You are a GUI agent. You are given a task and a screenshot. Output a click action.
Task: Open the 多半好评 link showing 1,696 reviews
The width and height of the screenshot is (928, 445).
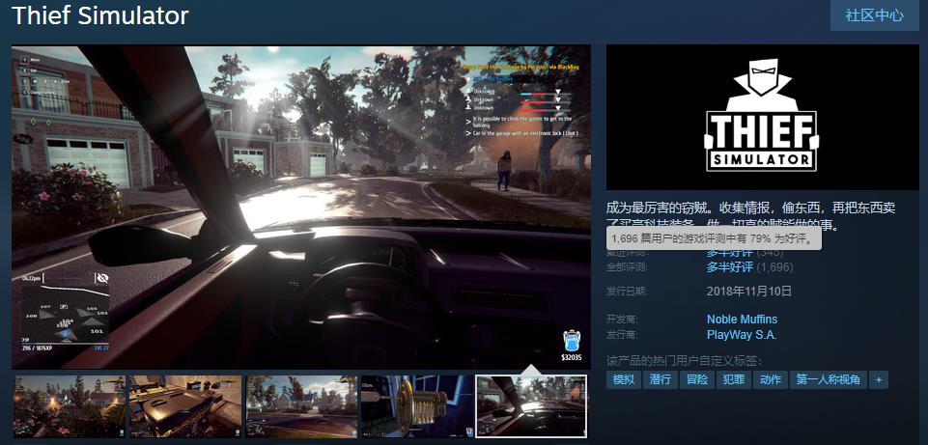tap(730, 267)
